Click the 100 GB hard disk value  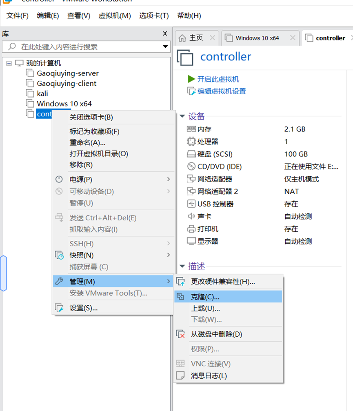point(296,154)
